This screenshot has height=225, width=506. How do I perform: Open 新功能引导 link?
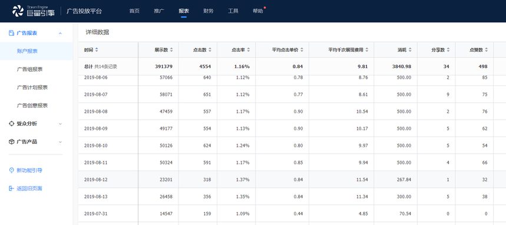(29, 170)
